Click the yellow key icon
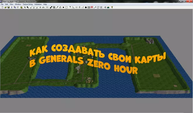The height and width of the screenshot is (113, 193). click(112, 7)
